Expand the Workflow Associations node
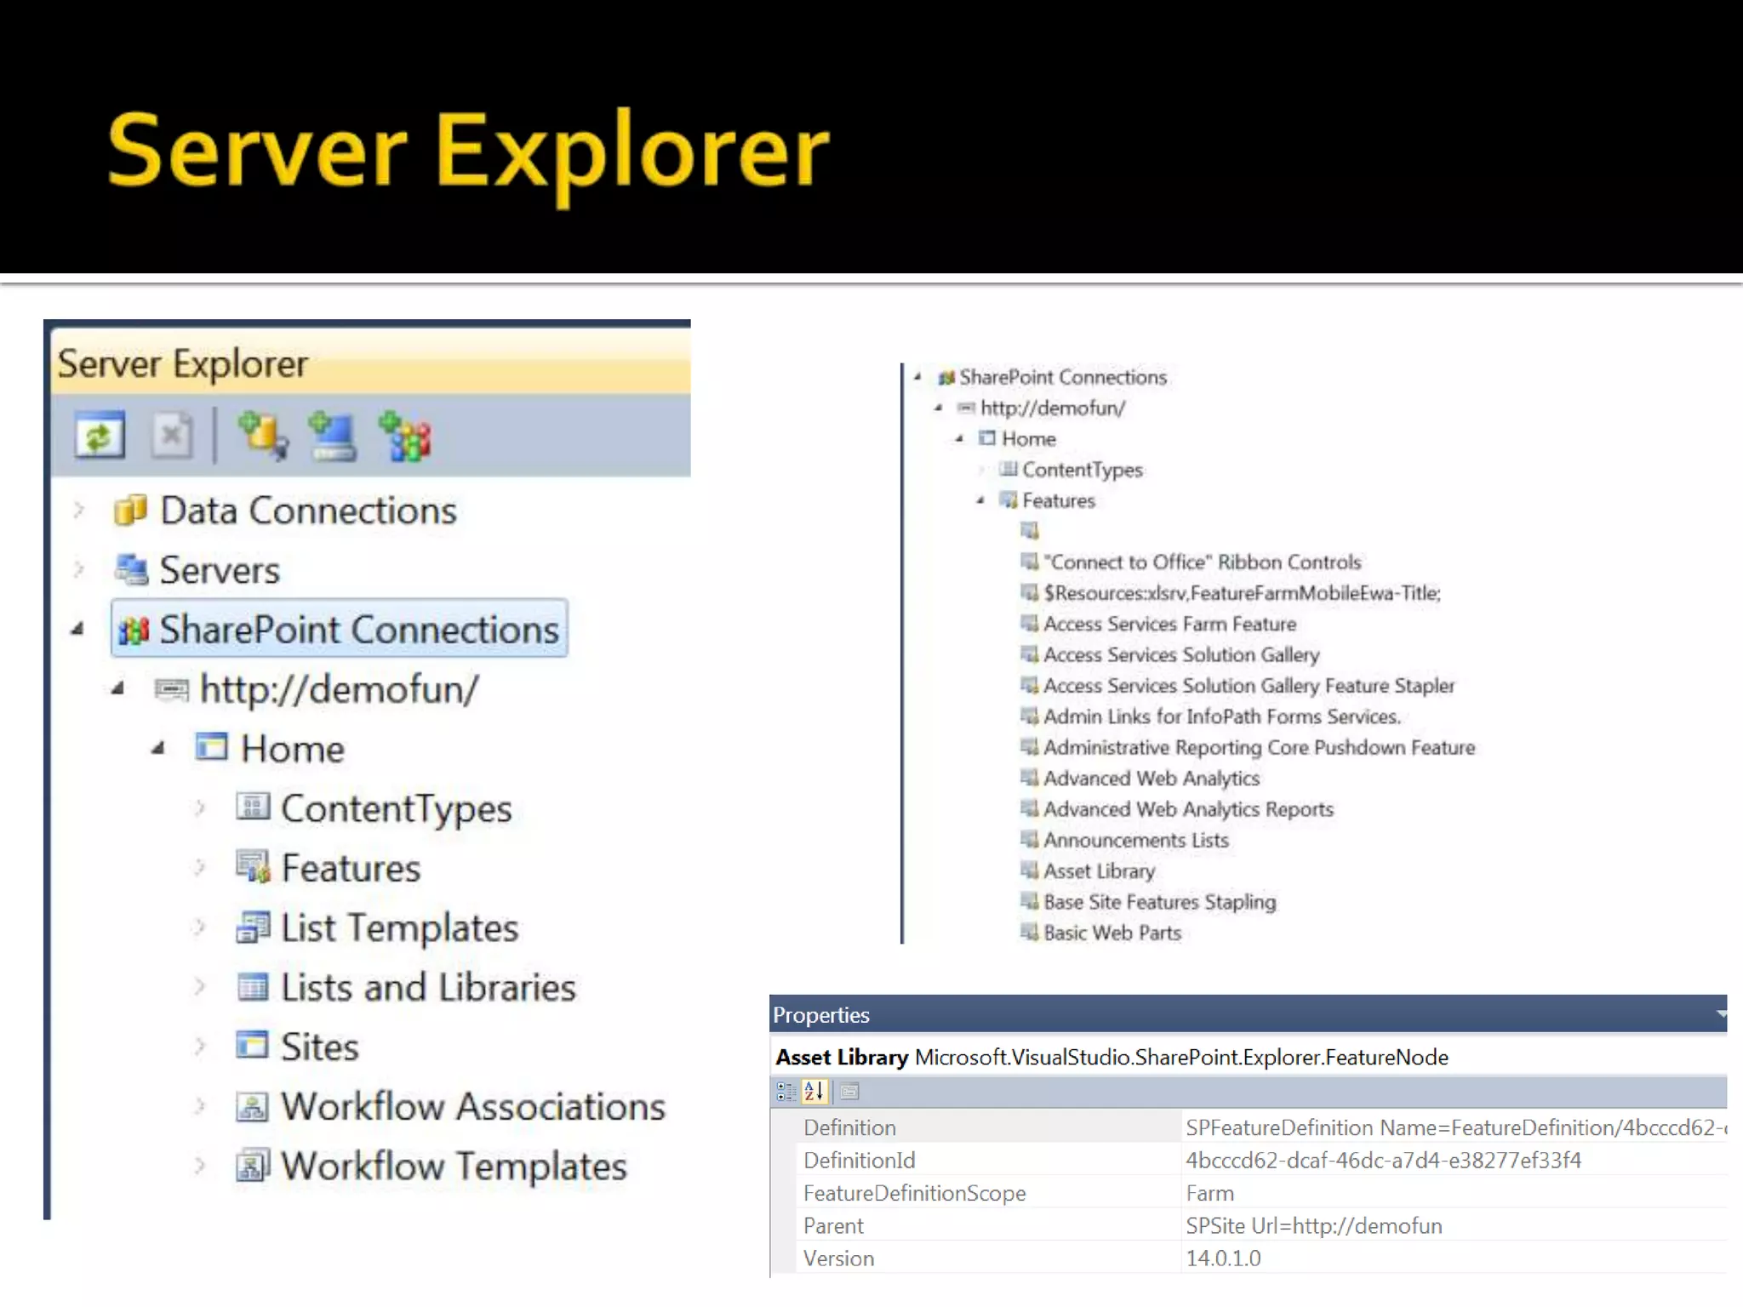This screenshot has width=1743, height=1307. point(200,1105)
